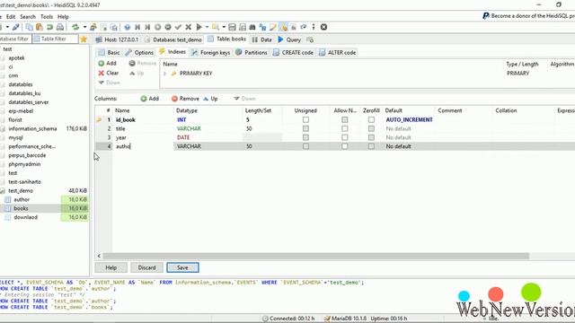The height and width of the screenshot is (323, 575).
Task: Click the checkmark post icon in toolbar
Action: (178, 27)
